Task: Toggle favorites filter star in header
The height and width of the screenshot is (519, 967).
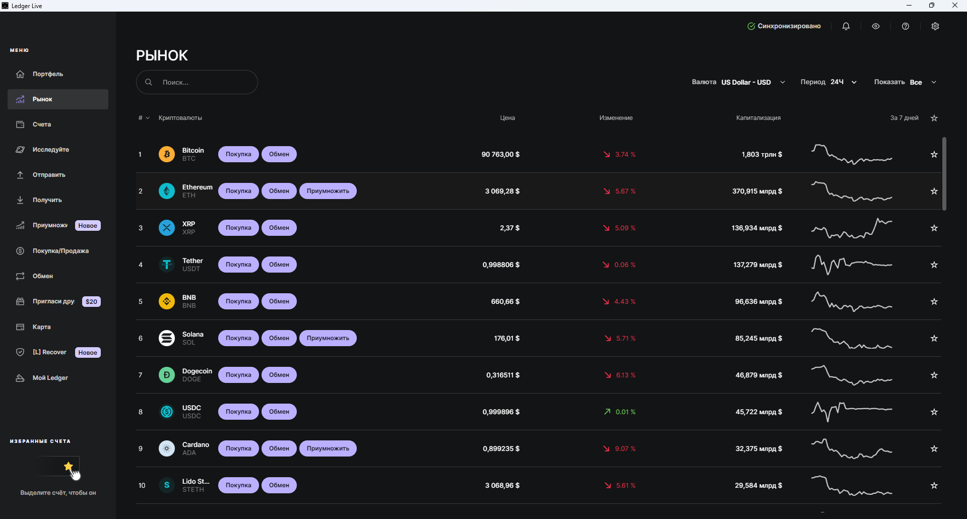Action: [x=934, y=118]
